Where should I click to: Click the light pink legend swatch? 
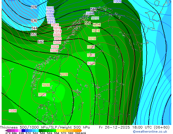[x=20, y=130]
